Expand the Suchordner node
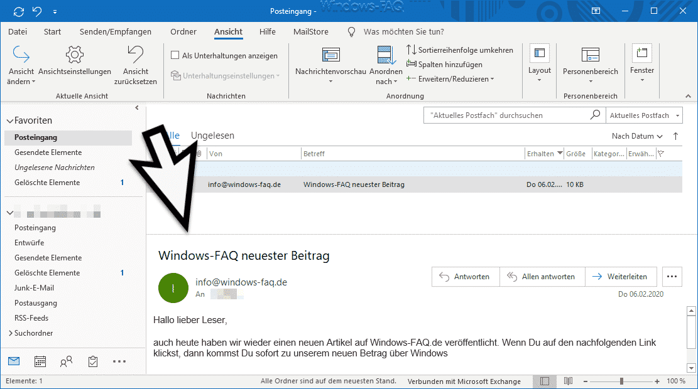 click(x=10, y=333)
